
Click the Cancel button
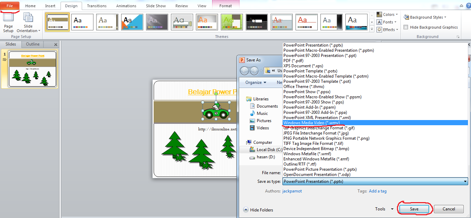click(449, 209)
